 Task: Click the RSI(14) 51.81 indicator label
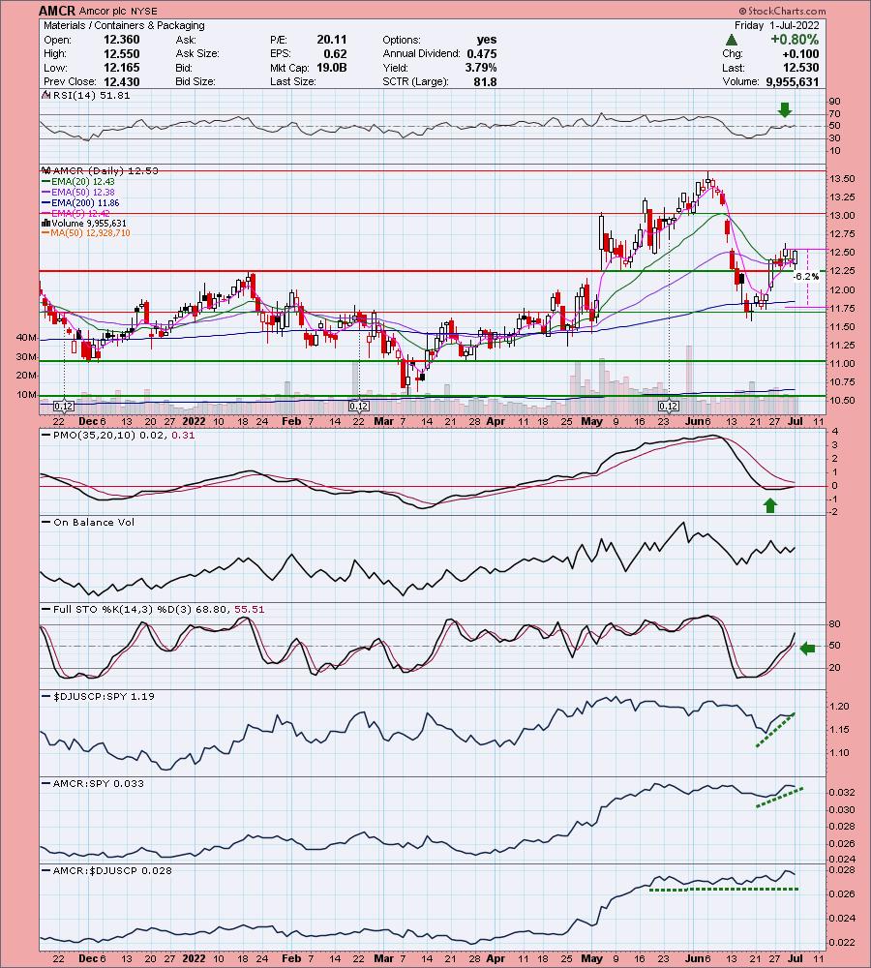pos(86,95)
